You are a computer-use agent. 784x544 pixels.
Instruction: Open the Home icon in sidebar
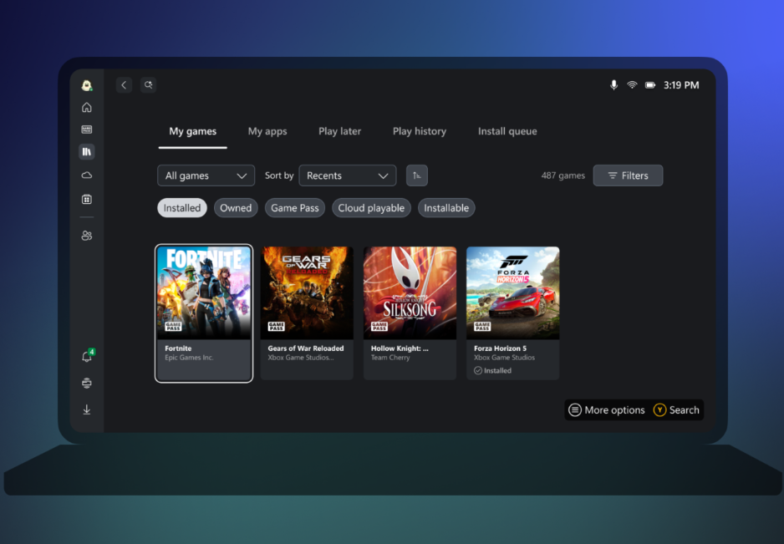tap(87, 107)
